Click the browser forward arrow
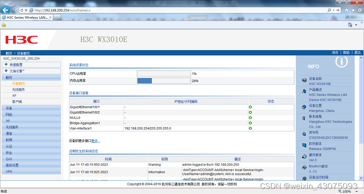The width and height of the screenshot is (364, 194). [x=14, y=10]
